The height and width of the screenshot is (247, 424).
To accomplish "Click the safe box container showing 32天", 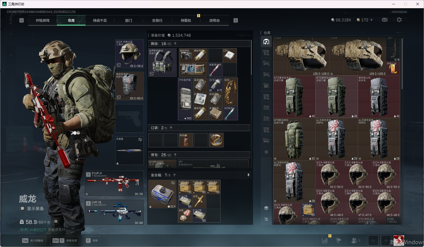I will (163, 194).
